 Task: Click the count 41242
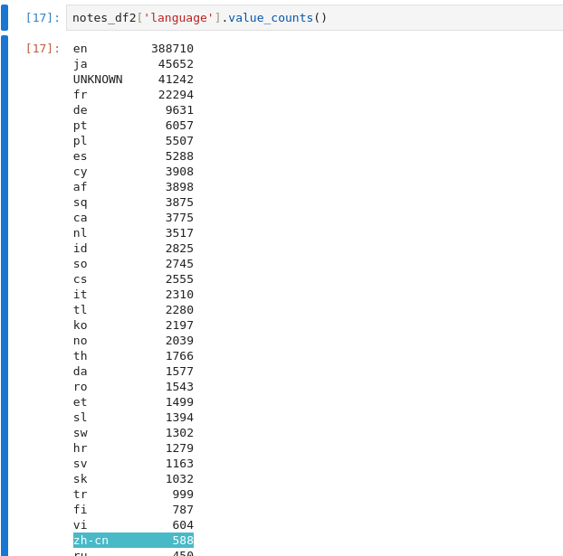tap(176, 80)
